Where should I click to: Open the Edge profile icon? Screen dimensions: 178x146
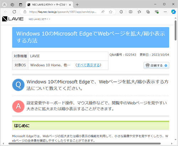[5, 5]
